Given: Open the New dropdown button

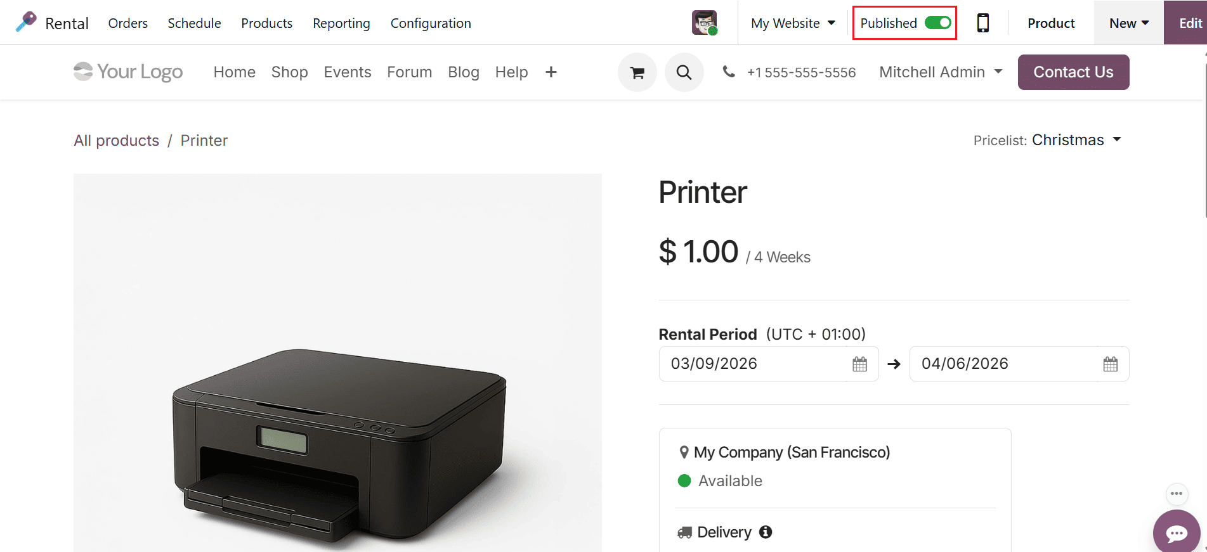Looking at the screenshot, I should coord(1128,23).
